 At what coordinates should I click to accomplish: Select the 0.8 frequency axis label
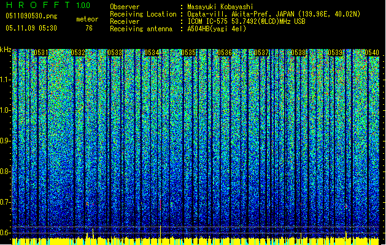pos(6,171)
